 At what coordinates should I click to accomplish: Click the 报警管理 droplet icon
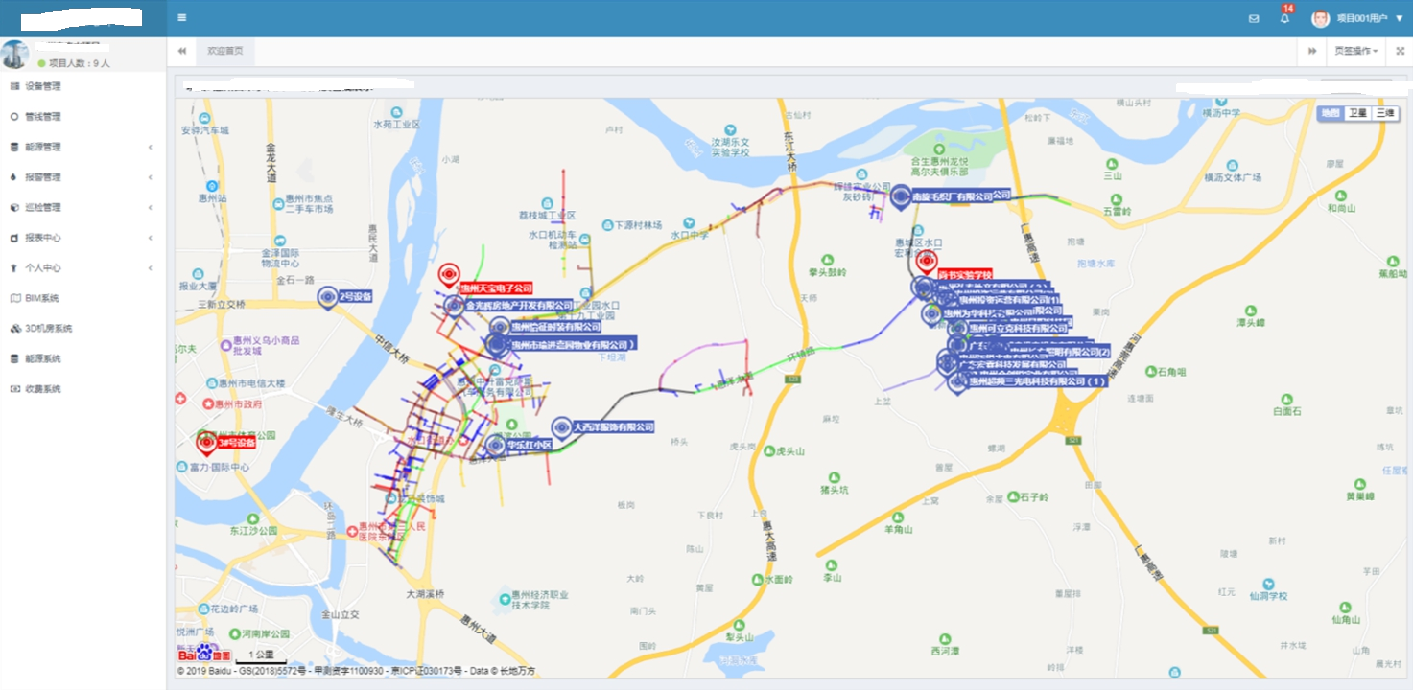[14, 177]
